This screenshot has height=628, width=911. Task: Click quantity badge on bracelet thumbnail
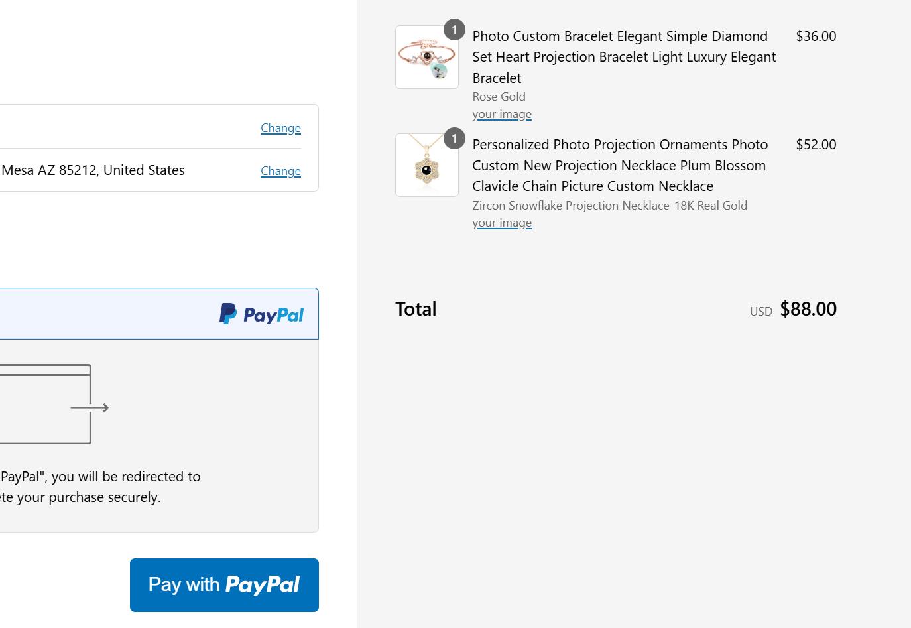coord(454,30)
